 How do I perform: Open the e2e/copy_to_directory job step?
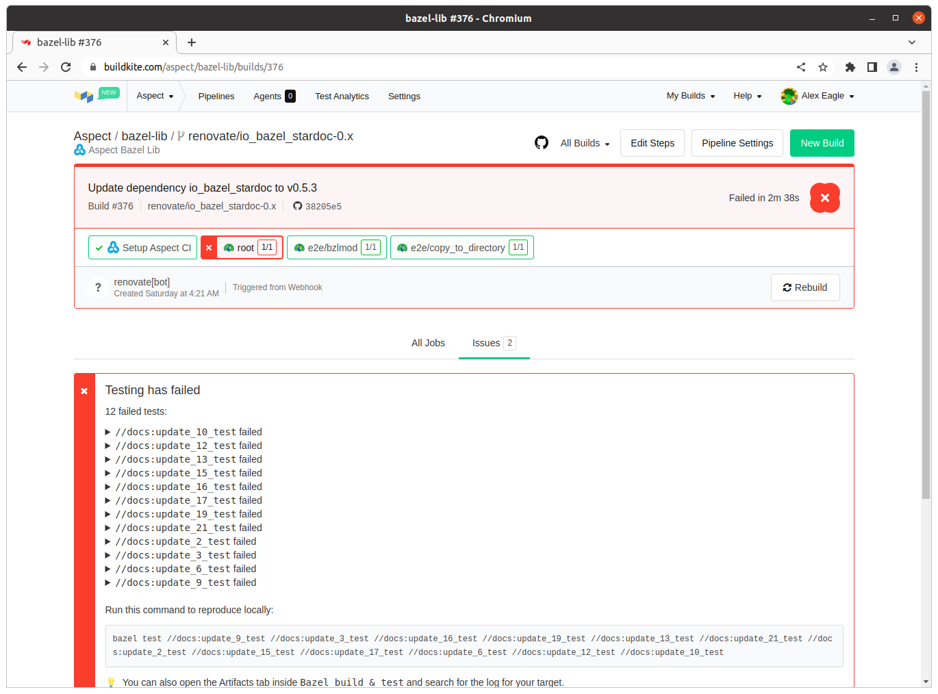(462, 248)
